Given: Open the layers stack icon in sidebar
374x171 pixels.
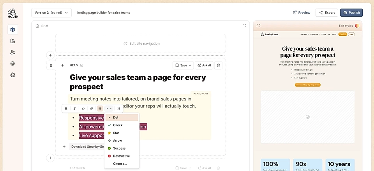Looking at the screenshot, I should (12, 30).
